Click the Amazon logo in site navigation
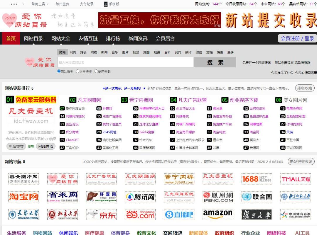The height and width of the screenshot is (235, 317). pos(218,214)
